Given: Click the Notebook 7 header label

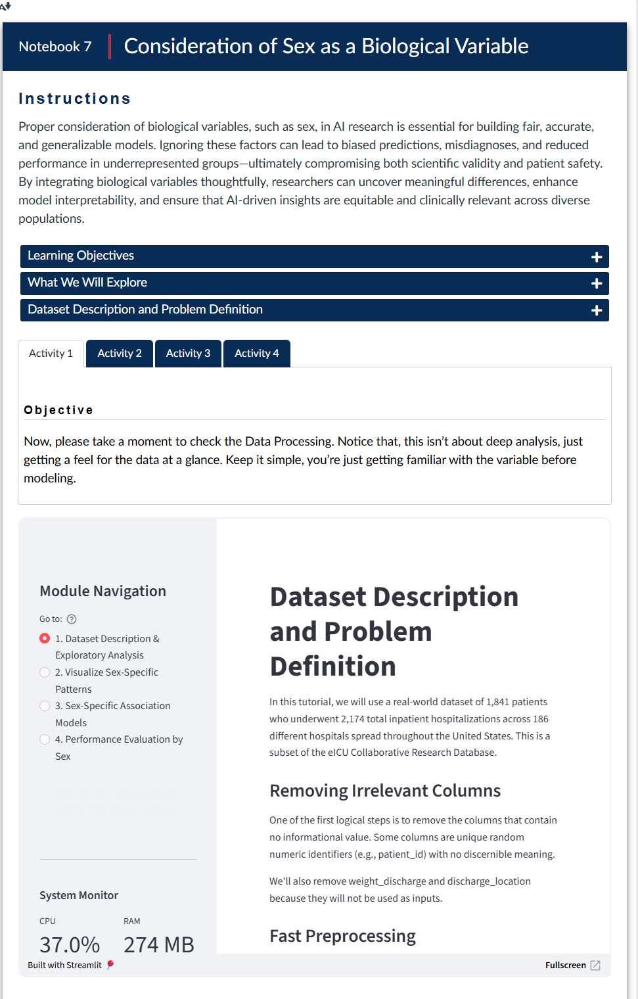Looking at the screenshot, I should 55,47.
